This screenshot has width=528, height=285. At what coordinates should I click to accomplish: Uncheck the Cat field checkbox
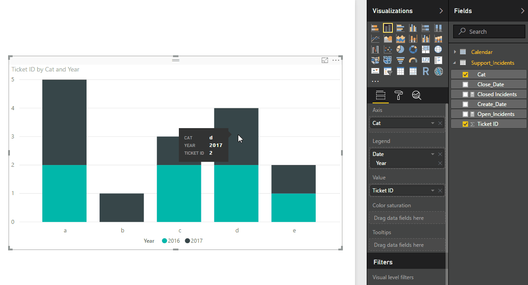pyautogui.click(x=465, y=75)
